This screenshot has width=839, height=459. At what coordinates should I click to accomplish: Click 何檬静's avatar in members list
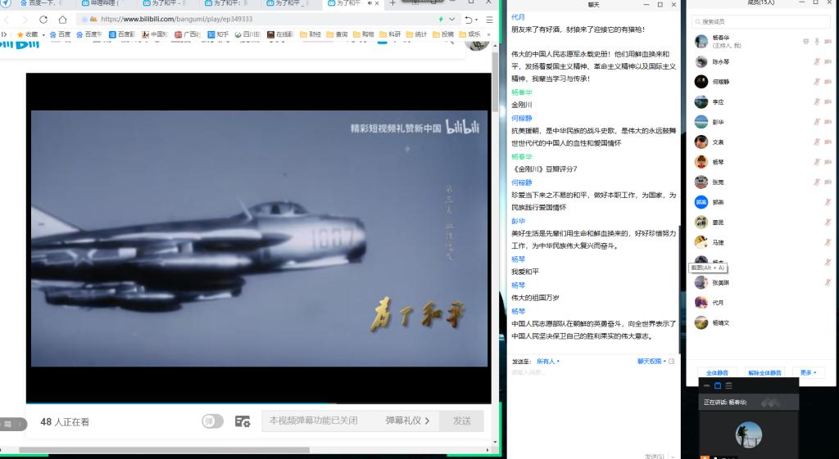click(701, 82)
